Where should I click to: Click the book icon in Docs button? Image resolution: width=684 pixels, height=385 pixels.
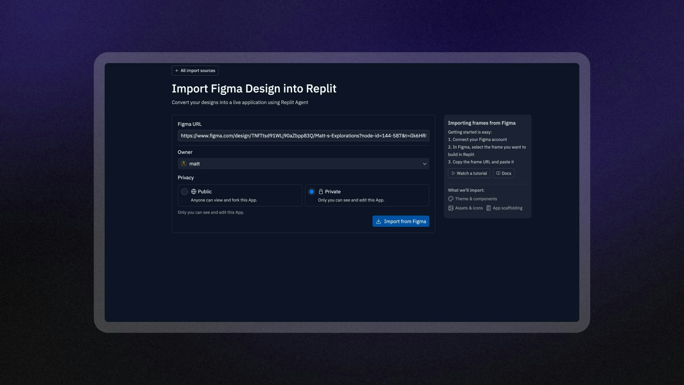pyautogui.click(x=498, y=173)
